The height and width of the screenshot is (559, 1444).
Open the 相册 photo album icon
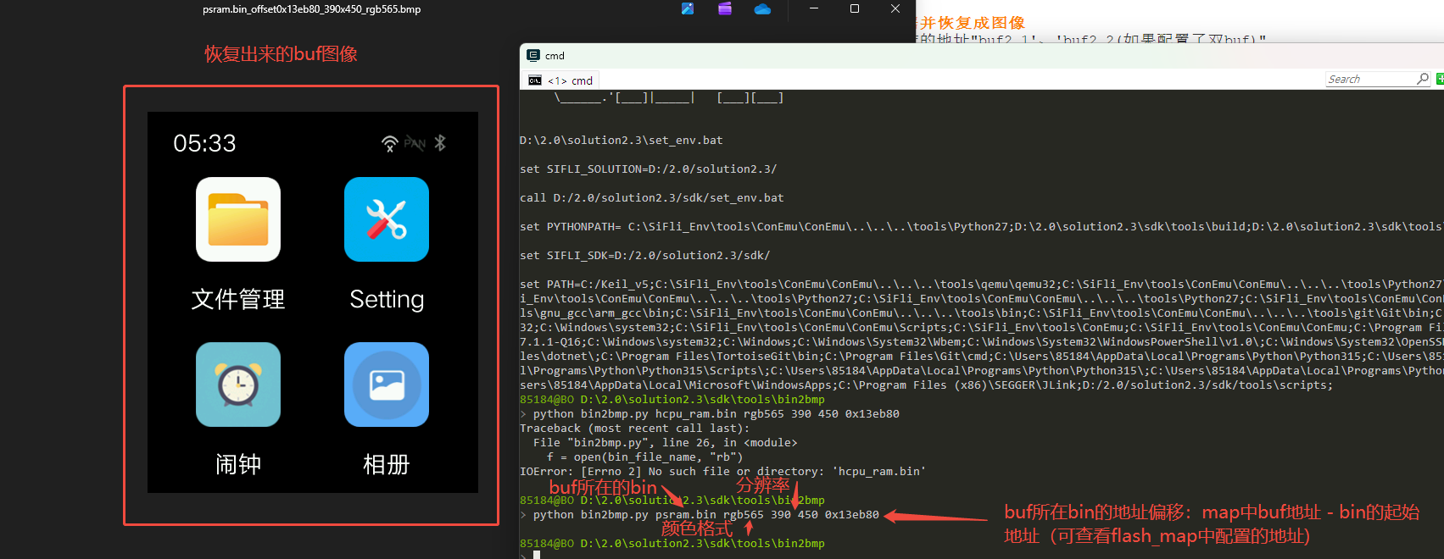tap(387, 385)
